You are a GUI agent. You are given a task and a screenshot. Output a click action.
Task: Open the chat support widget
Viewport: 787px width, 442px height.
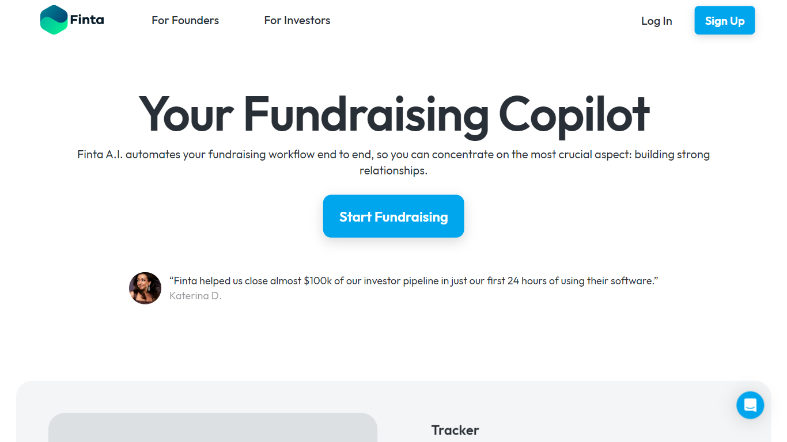750,405
